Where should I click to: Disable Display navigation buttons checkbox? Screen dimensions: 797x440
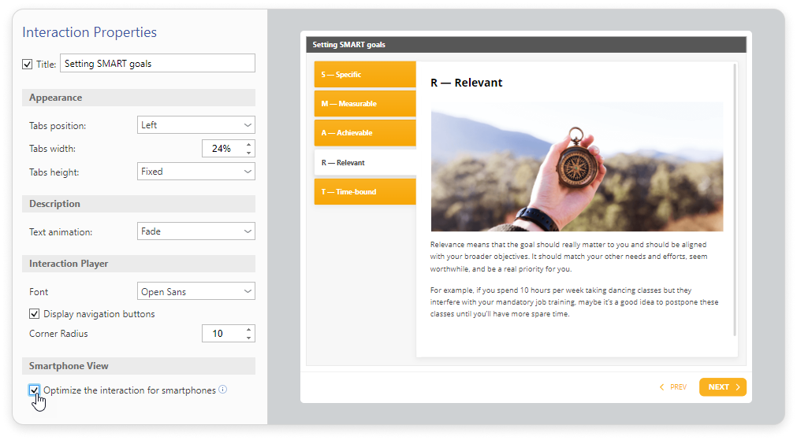point(35,314)
